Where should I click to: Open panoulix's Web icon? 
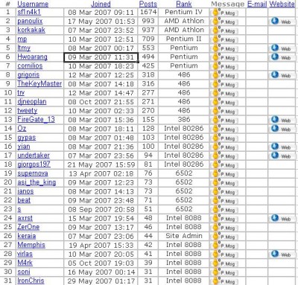coord(282,22)
